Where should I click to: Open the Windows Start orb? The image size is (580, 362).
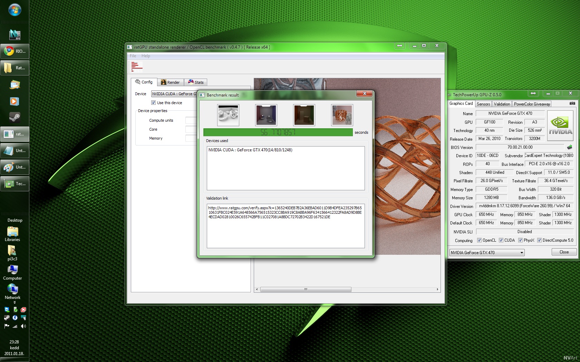[x=14, y=10]
